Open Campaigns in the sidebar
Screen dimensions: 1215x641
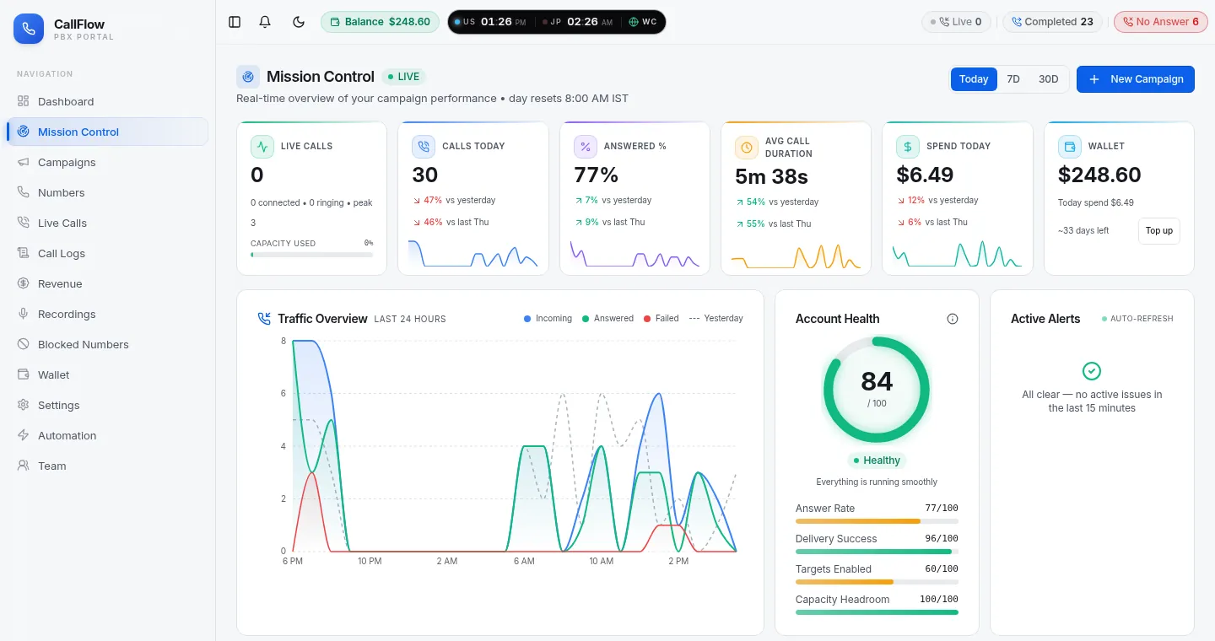pyautogui.click(x=107, y=162)
